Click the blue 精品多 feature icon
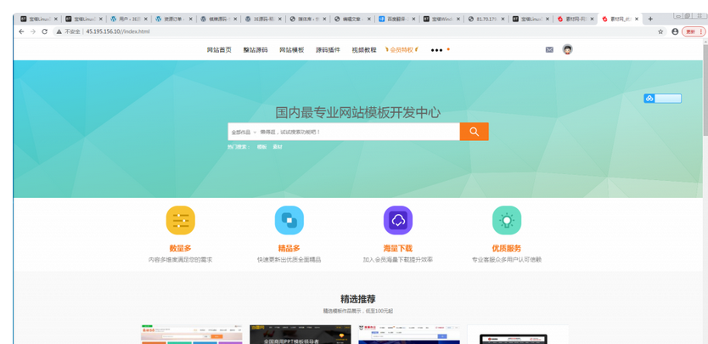 289,220
